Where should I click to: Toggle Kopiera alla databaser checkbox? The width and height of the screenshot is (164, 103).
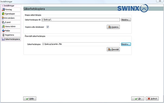click(48, 27)
